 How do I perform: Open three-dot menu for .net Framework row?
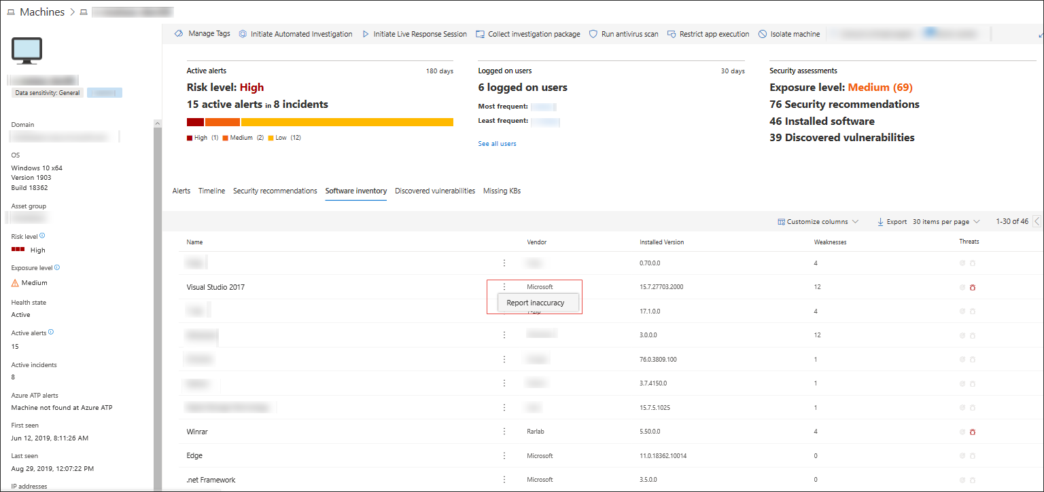click(504, 480)
